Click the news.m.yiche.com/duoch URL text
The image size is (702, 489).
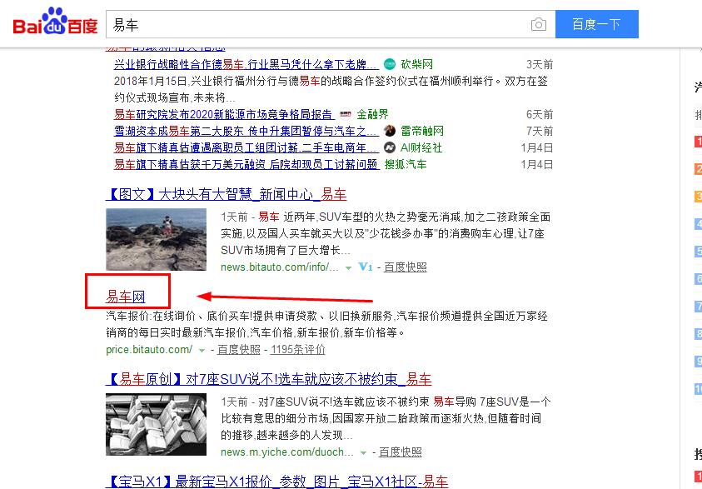[287, 452]
